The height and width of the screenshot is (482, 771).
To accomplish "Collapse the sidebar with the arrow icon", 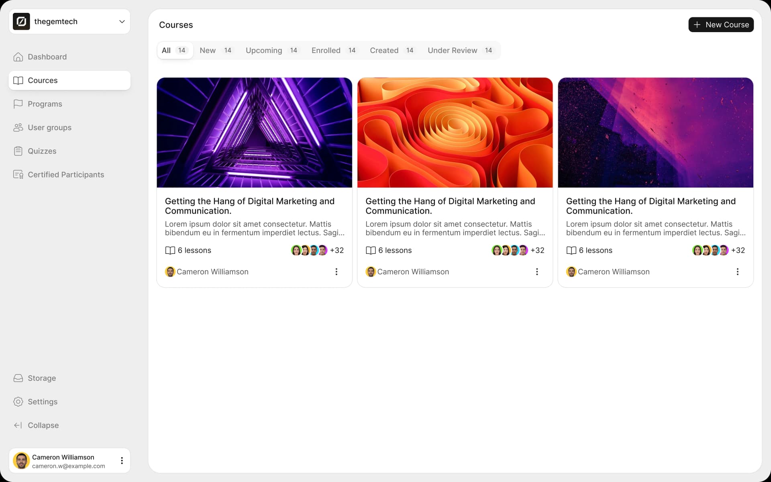I will [18, 425].
